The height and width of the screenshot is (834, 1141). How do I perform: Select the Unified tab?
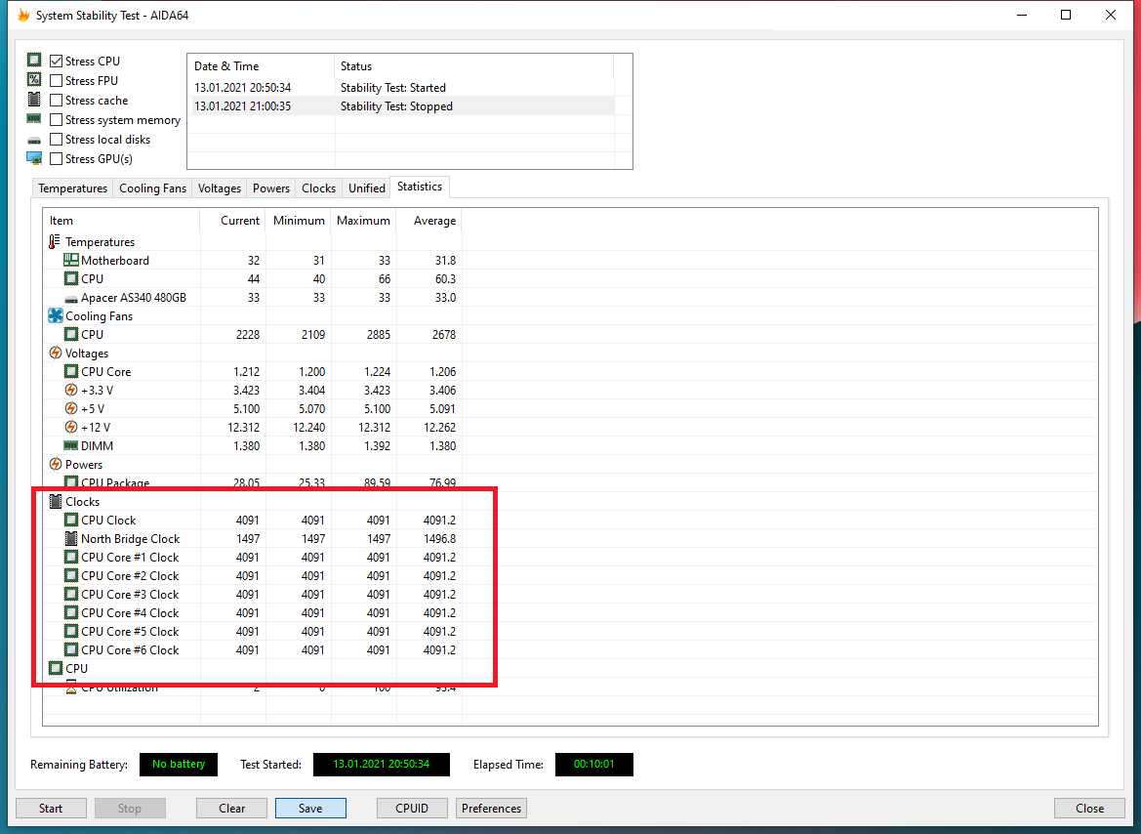(367, 188)
